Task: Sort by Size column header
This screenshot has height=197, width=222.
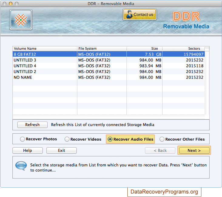Action: coord(144,48)
